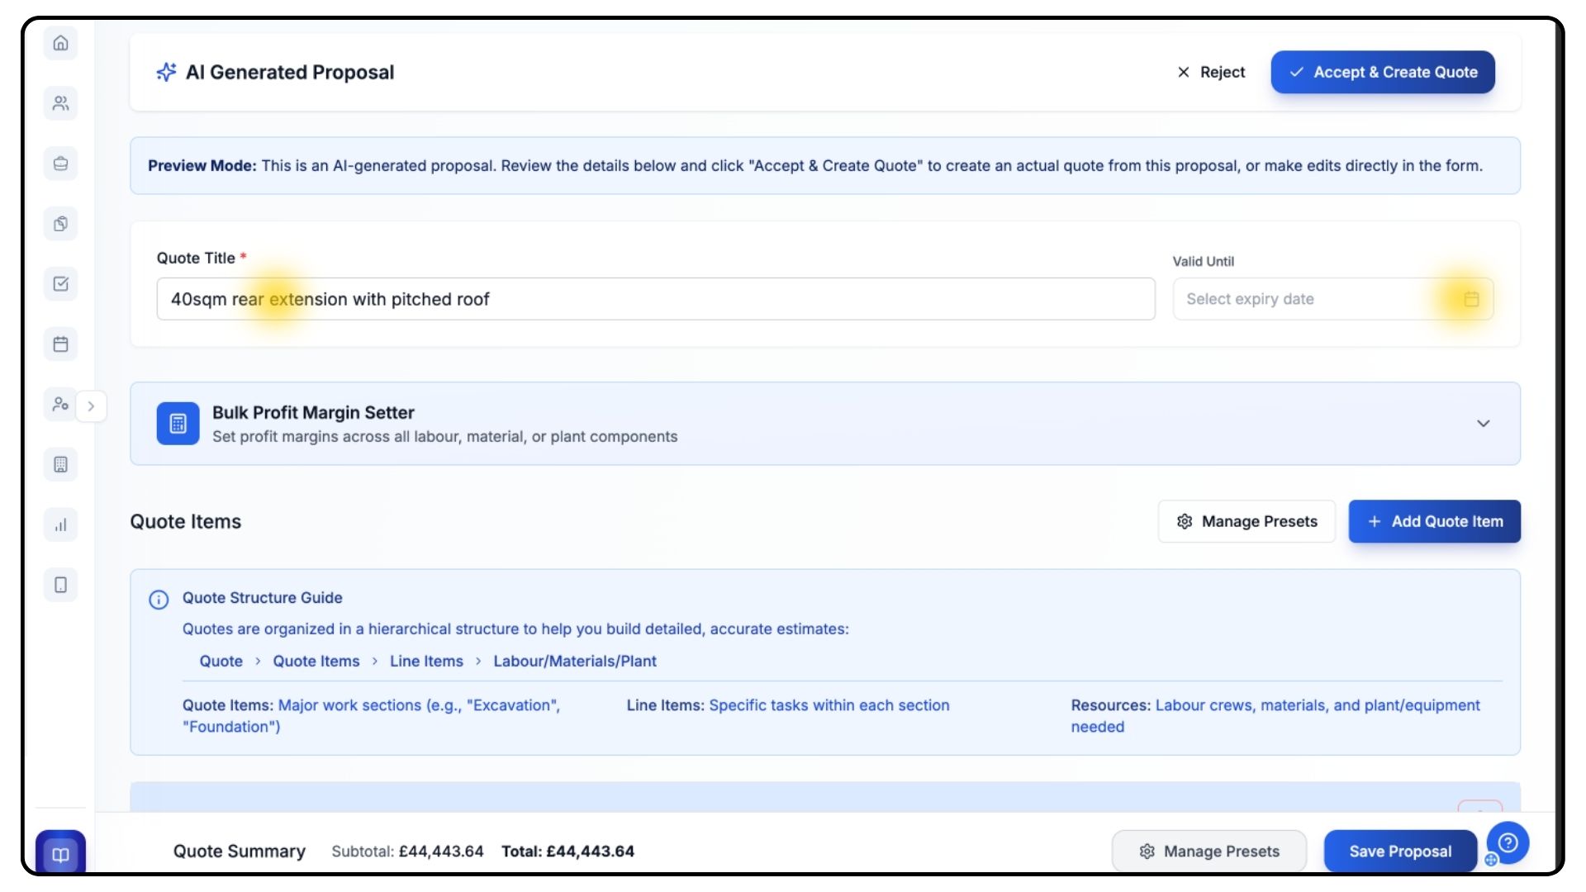Click the user settings icon in sidebar
The width and height of the screenshot is (1586, 892).
coord(60,405)
